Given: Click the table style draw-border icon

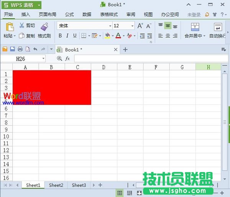Looking at the screenshot, I should (x=95, y=36).
